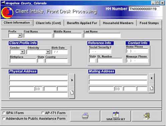Image resolution: width=167 pixels, height=126 pixels.
Task: Open the Gender dropdown
Action: pyautogui.click(x=23, y=52)
